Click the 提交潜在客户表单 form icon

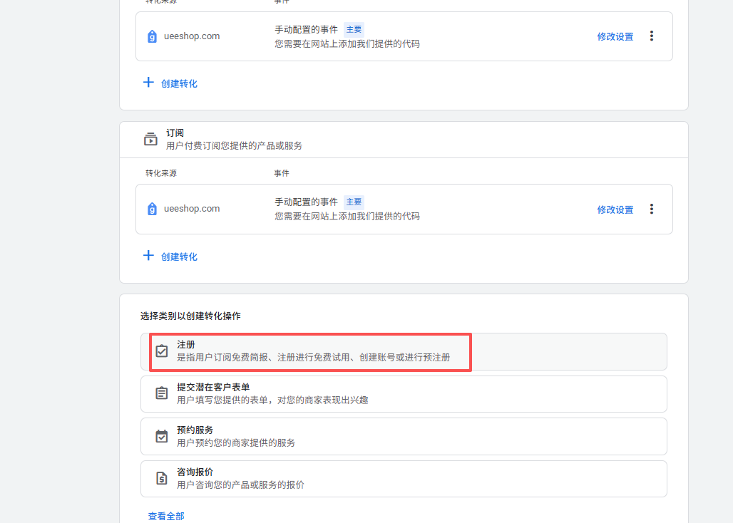point(162,393)
